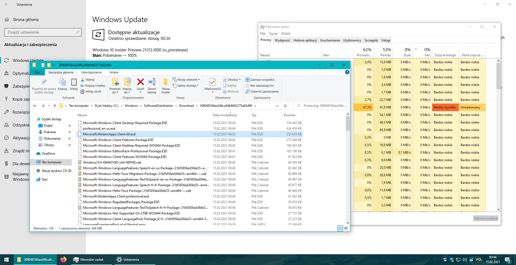Expand address bar history dropdown
Image resolution: width=516 pixels, height=265 pixels.
(277, 106)
